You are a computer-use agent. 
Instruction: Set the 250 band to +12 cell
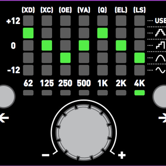(65, 21)
